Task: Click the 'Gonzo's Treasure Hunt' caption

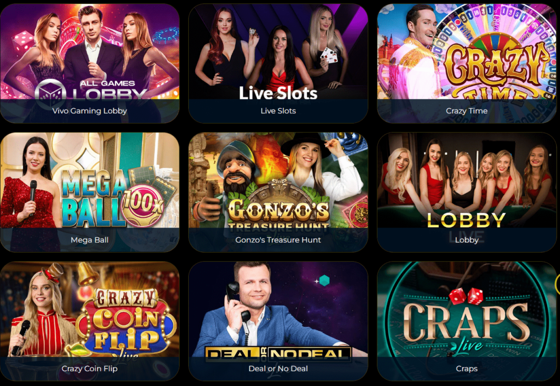Action: click(x=278, y=240)
